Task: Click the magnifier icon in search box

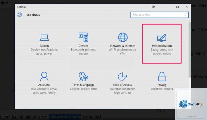Action: pos(186,15)
